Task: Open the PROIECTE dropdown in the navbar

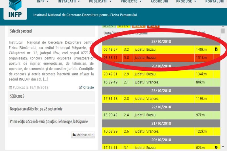Action: [131, 1]
